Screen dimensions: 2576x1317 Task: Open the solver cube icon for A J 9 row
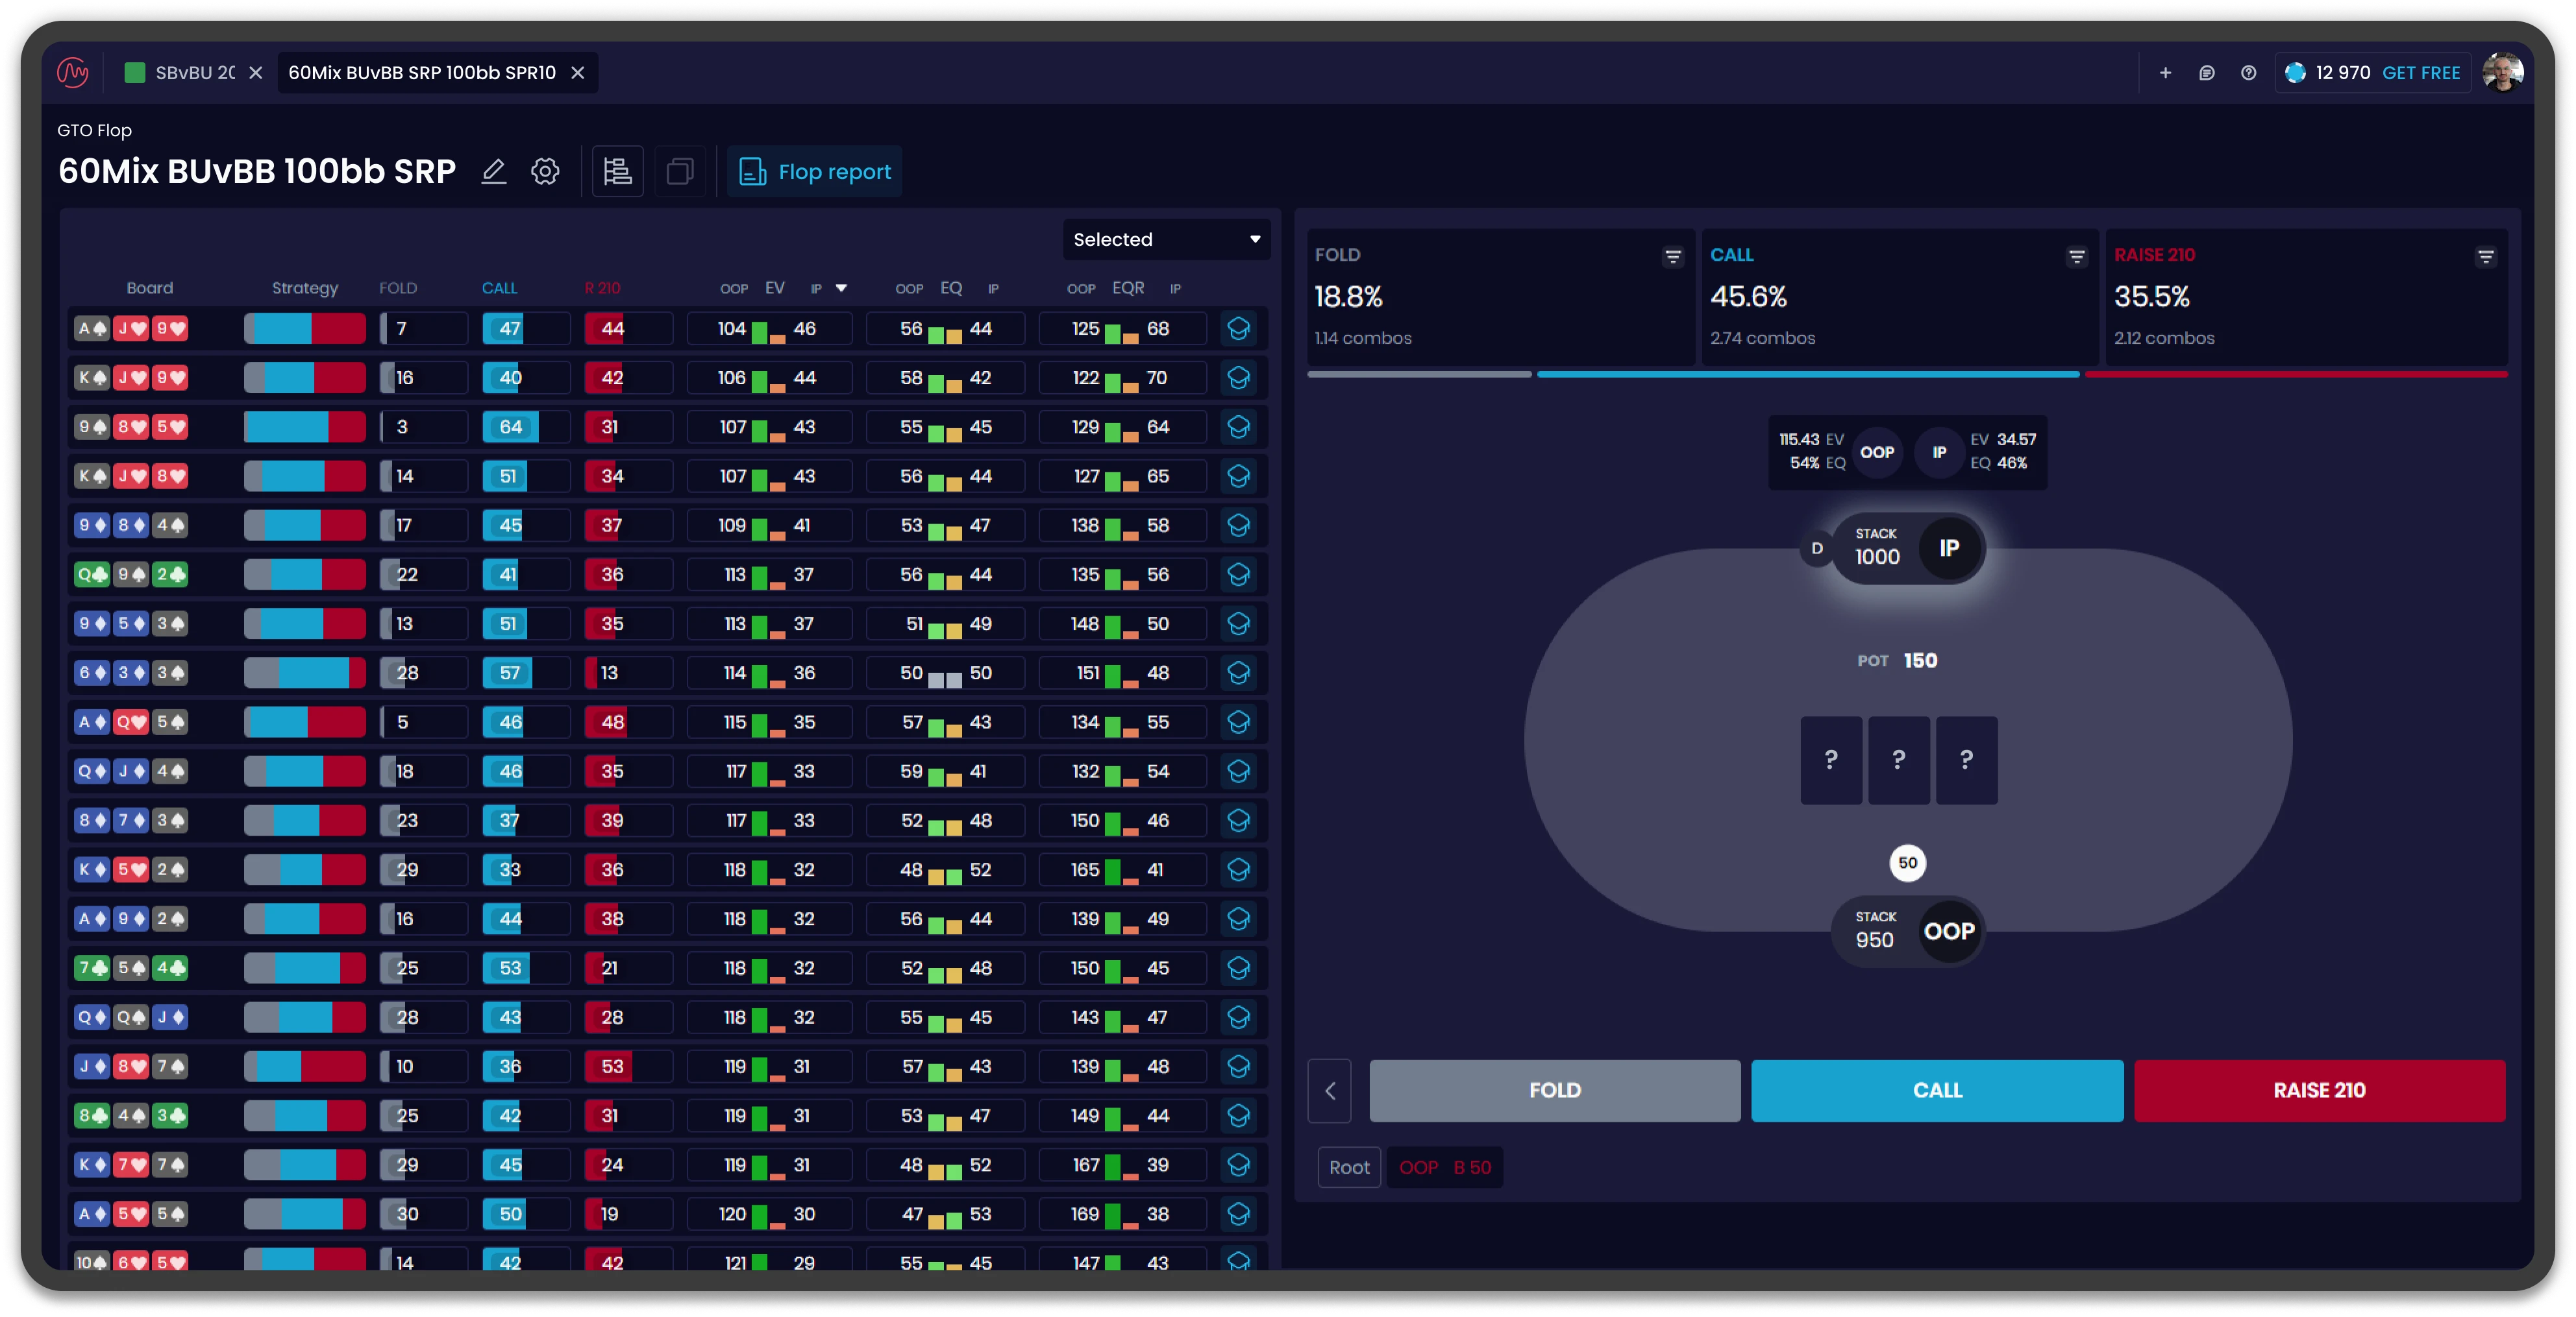(x=1238, y=329)
